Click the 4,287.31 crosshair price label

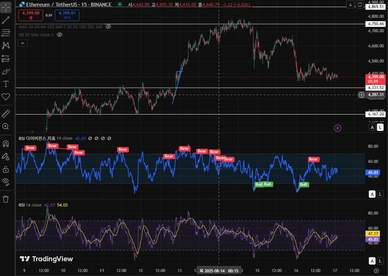[x=376, y=95]
